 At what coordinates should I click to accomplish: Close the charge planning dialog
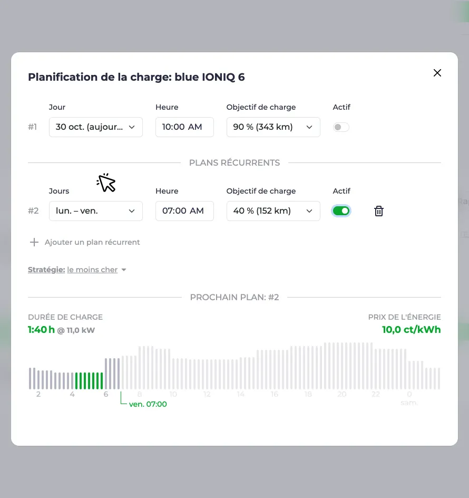pos(437,73)
